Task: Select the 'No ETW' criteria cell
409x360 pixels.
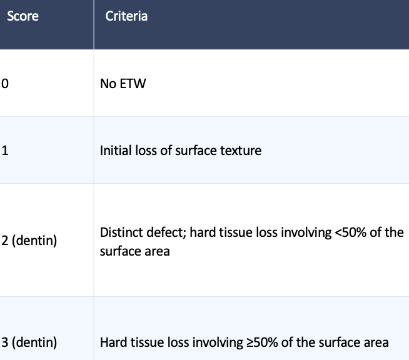Action: click(x=123, y=84)
